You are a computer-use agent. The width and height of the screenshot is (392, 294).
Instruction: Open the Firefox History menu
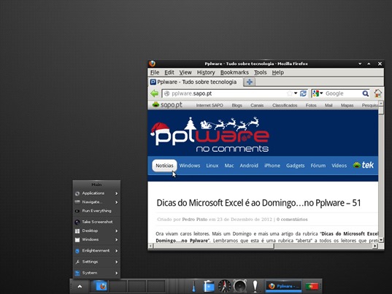click(206, 72)
